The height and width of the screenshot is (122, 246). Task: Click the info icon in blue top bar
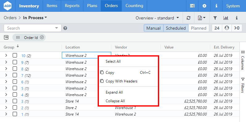coord(216,6)
